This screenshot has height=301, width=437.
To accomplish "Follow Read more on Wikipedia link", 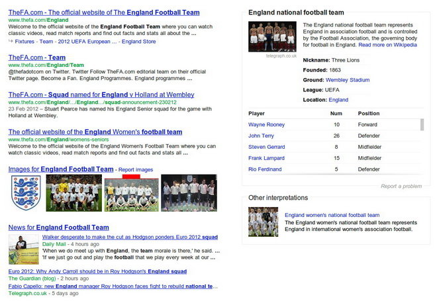I will (x=387, y=45).
